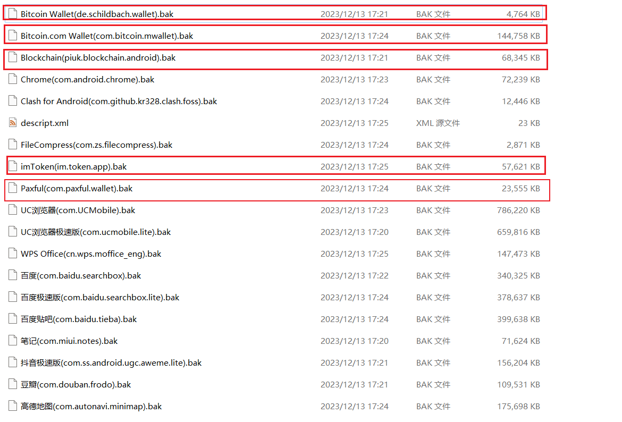This screenshot has height=422, width=622.
Task: Select file name Paxful(com.paxful.wallet).bak
Action: point(77,189)
